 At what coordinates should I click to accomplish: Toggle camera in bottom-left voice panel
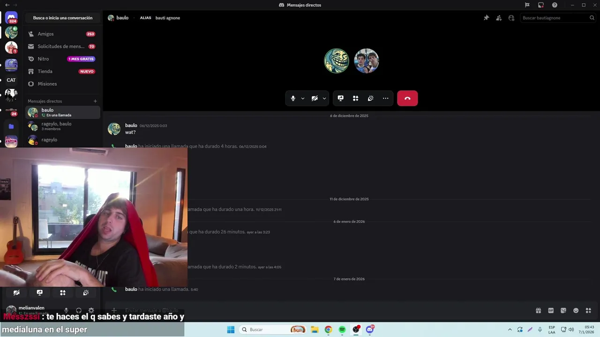click(16, 293)
